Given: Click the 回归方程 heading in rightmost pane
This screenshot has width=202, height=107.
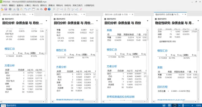Looking at the screenshot, I should coord(162,87).
